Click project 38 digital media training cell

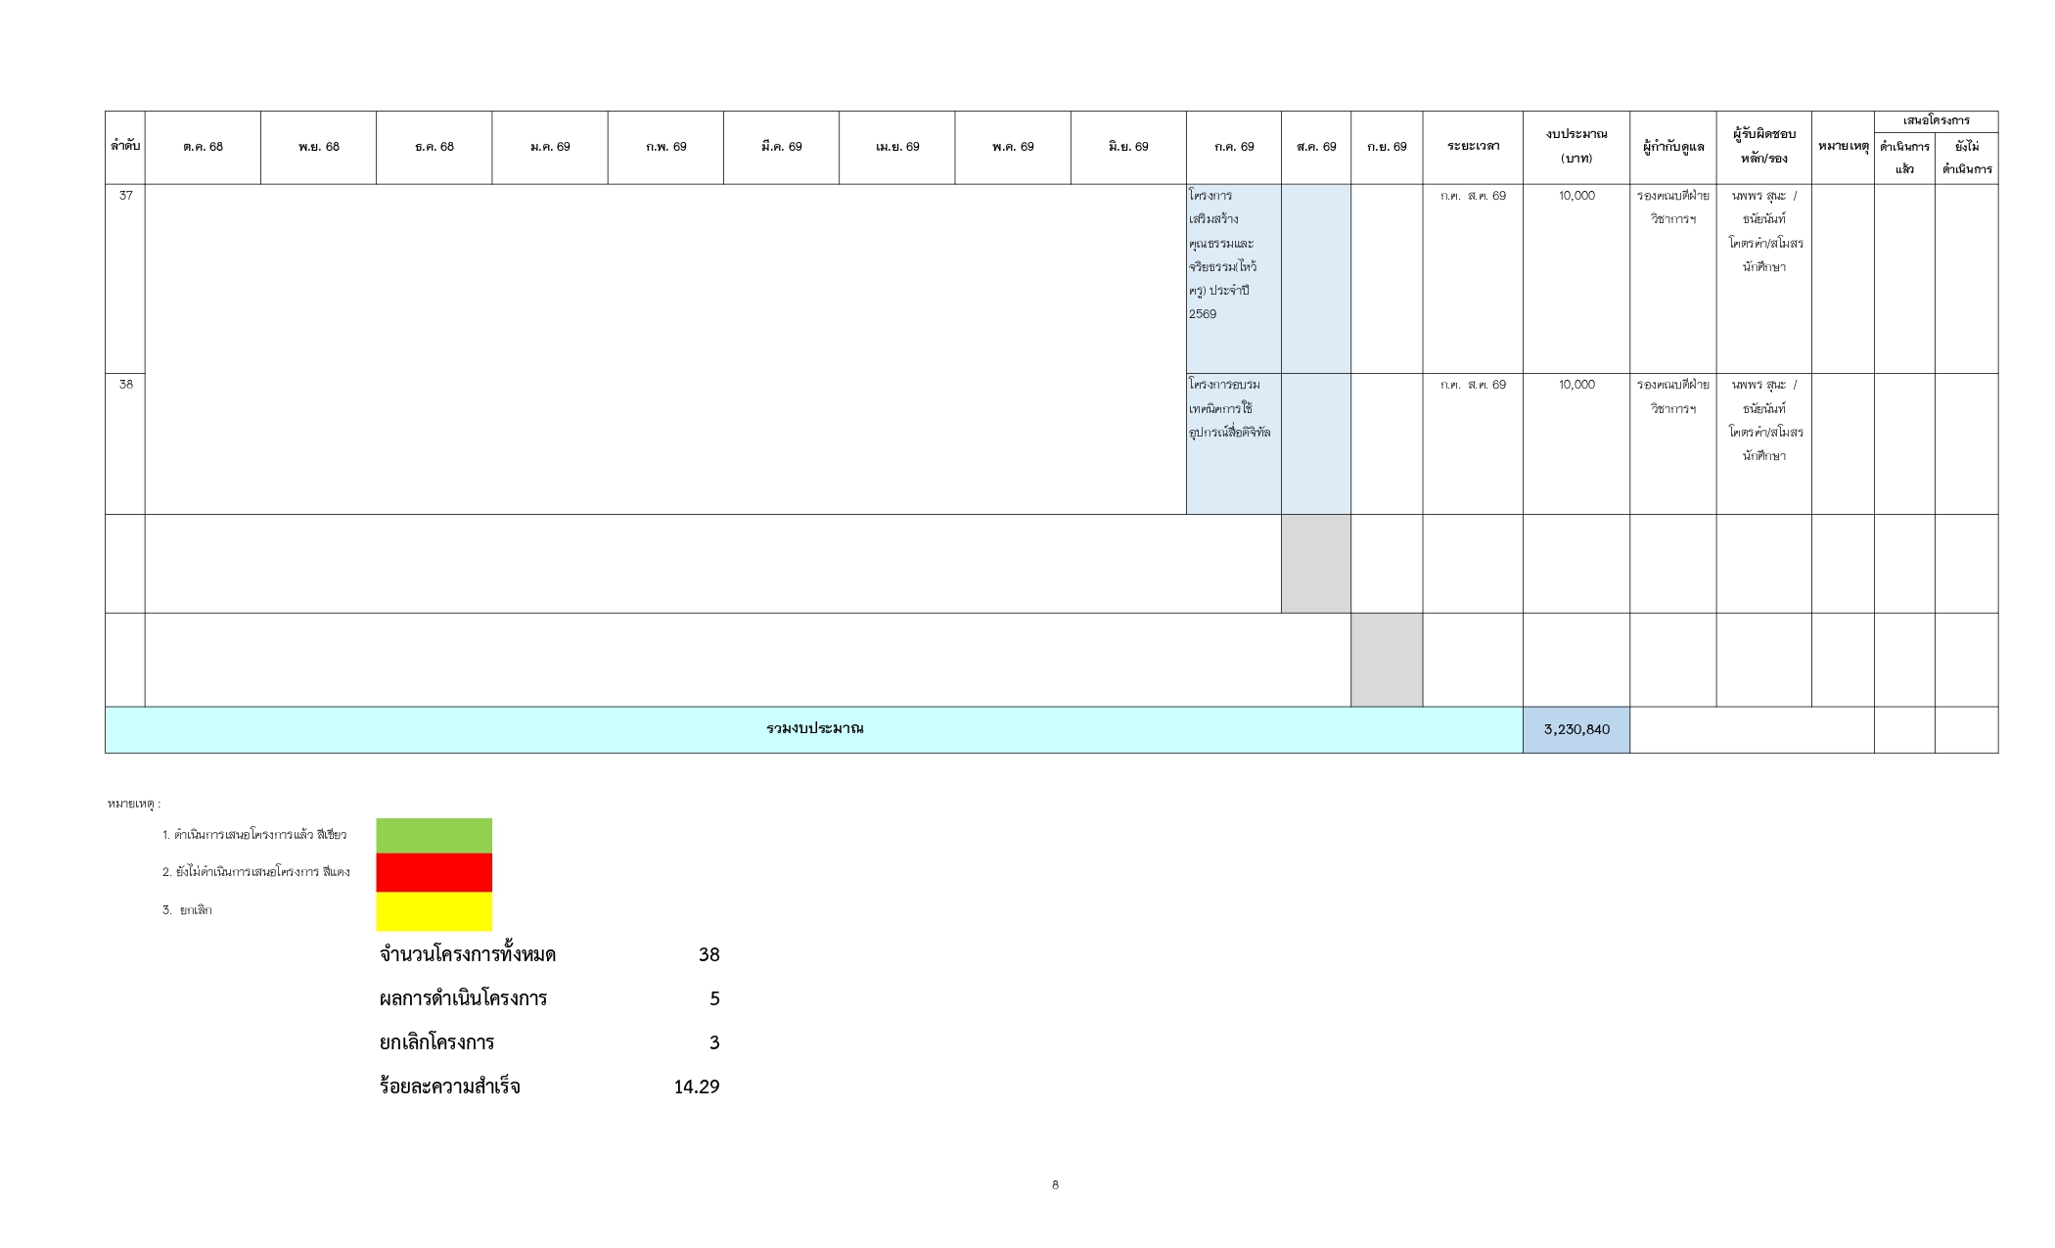1232,409
